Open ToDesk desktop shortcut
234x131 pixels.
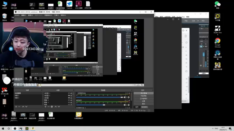69,5
